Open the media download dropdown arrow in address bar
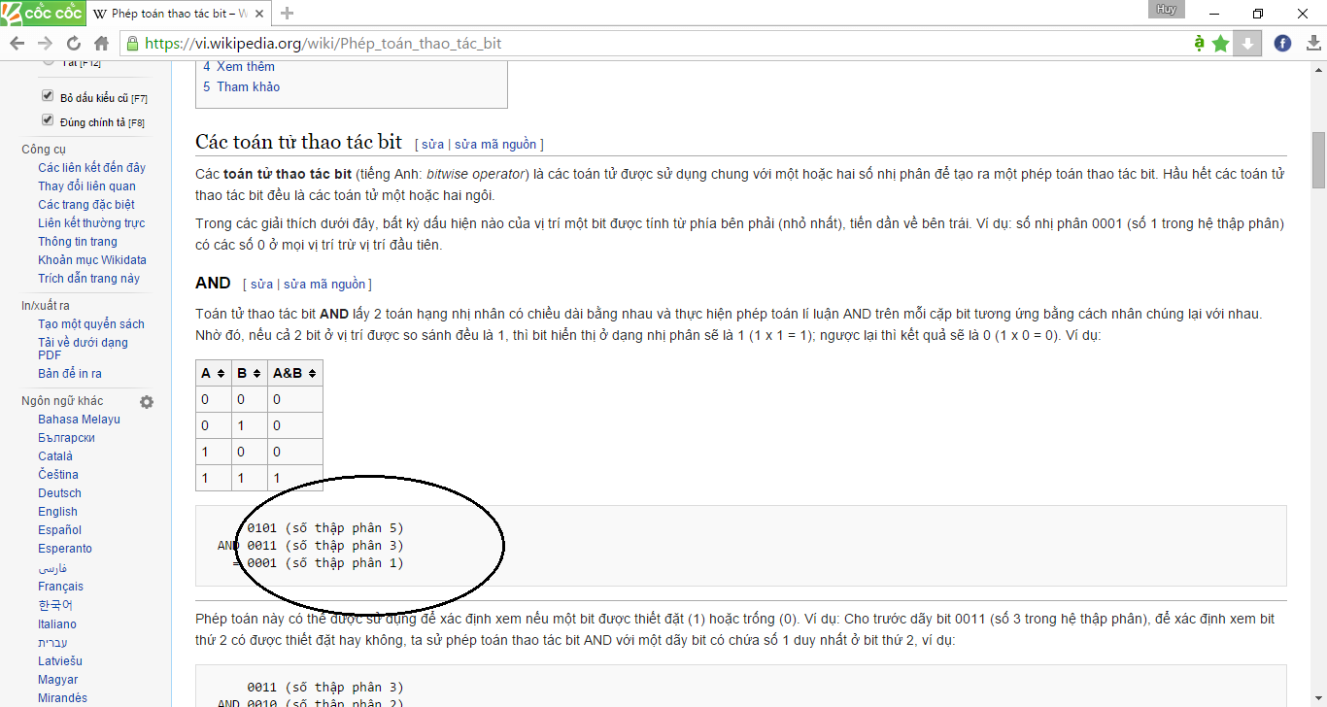 coord(1248,44)
